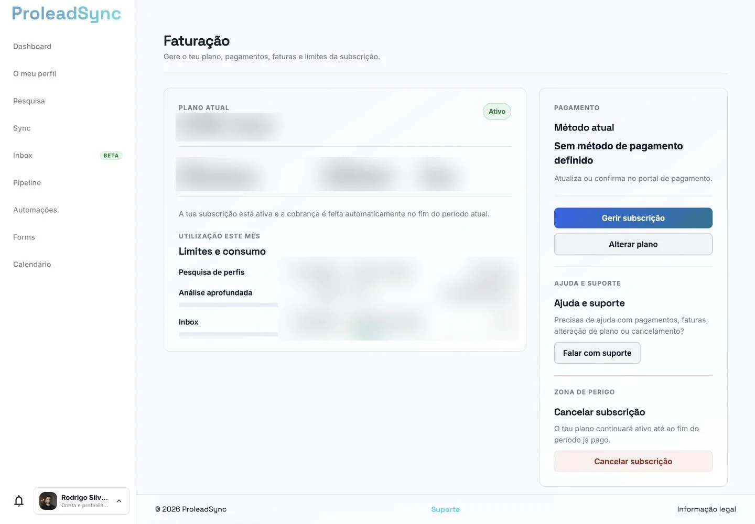The image size is (755, 524).
Task: Click Falar com suporte
Action: (597, 353)
